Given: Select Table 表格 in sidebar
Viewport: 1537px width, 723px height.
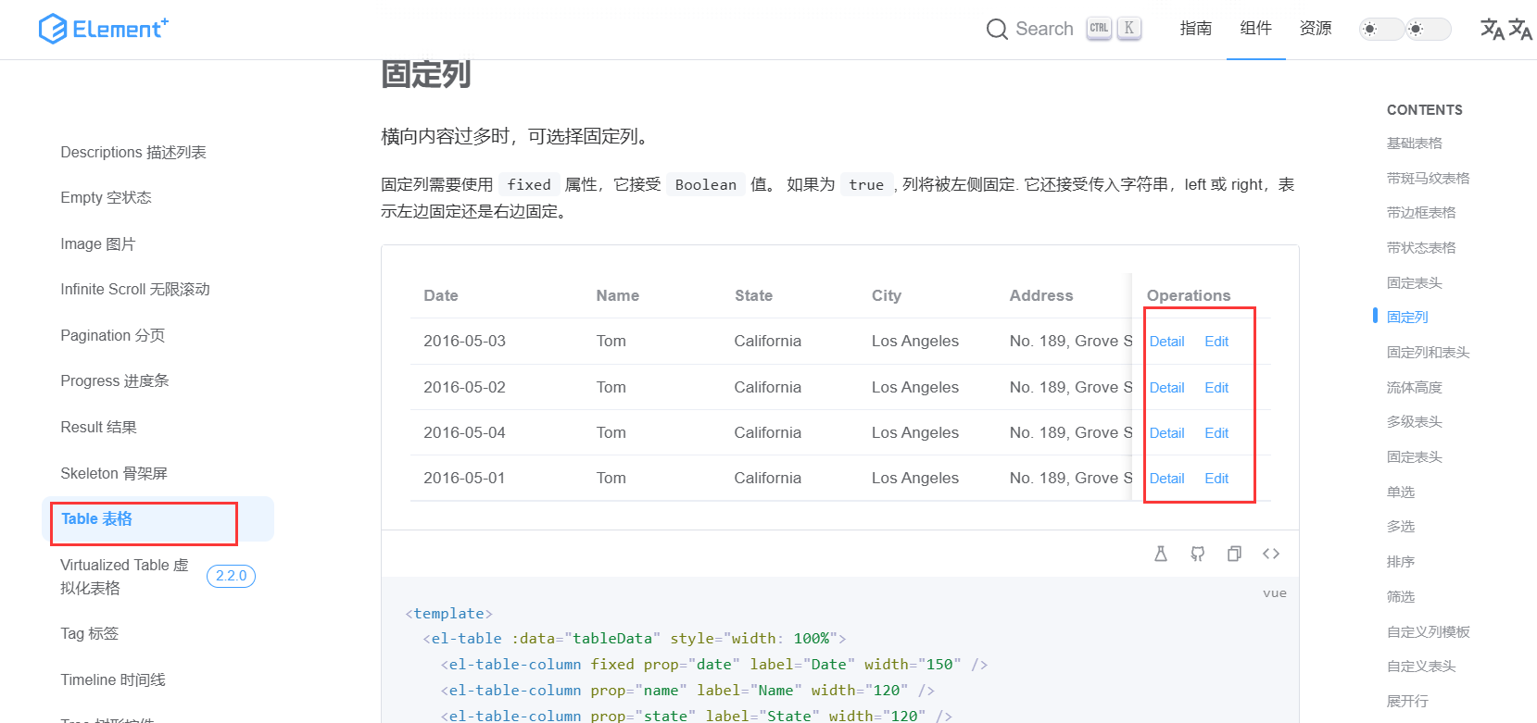Looking at the screenshot, I should pos(96,518).
